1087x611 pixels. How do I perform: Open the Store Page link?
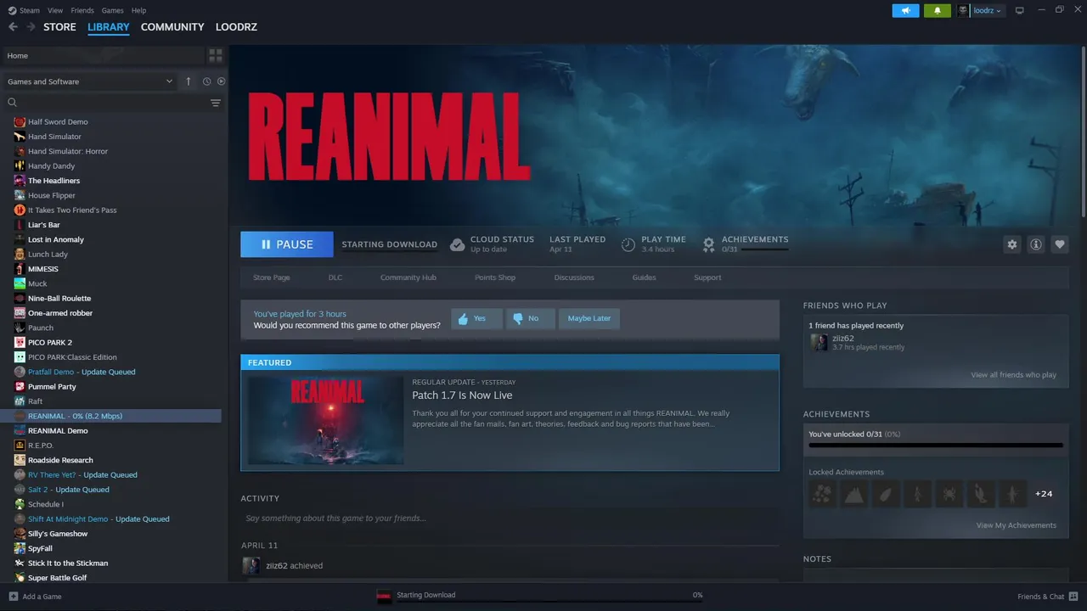[x=272, y=277]
